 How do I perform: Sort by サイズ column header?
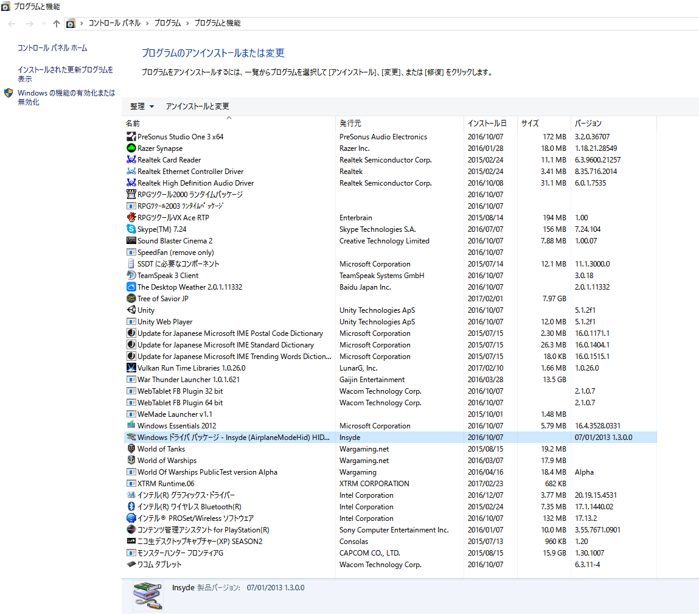click(x=544, y=123)
